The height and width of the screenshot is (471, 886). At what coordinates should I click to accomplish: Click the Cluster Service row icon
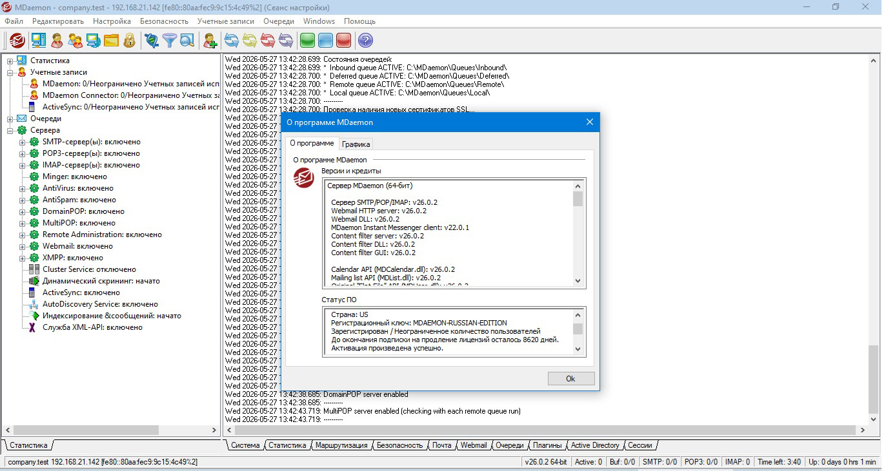(34, 269)
